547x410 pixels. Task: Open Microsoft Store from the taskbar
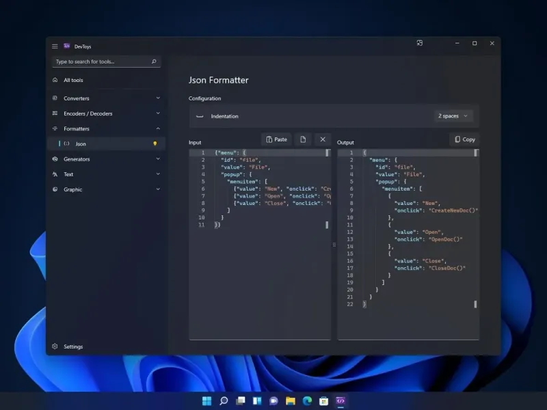323,401
